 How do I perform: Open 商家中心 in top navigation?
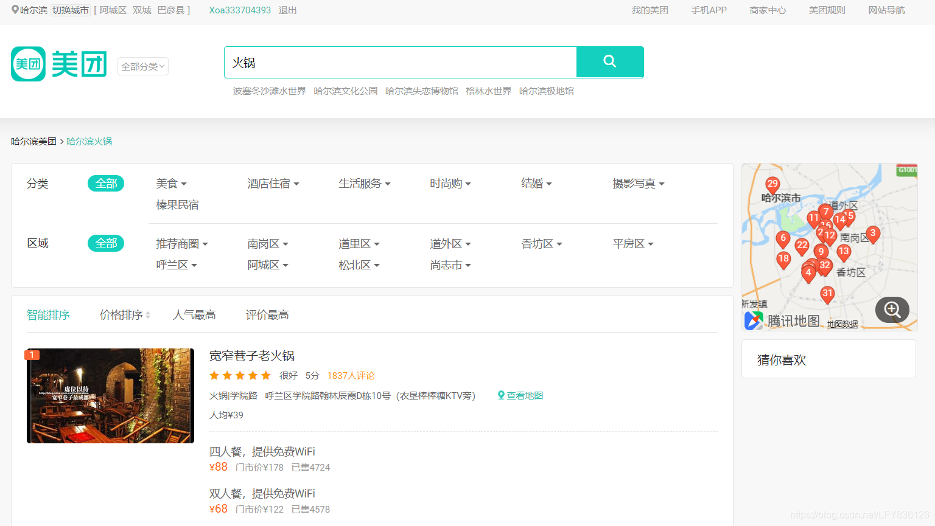(x=768, y=10)
